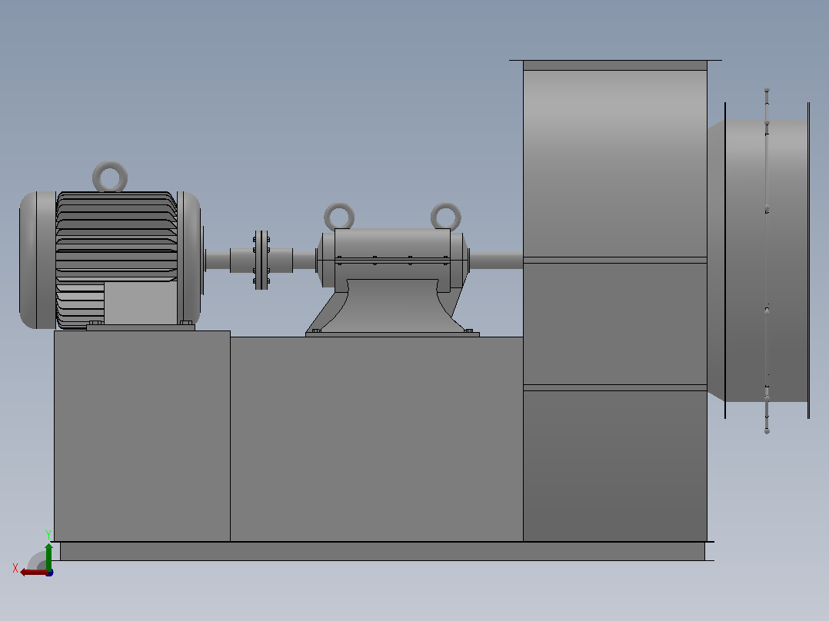The width and height of the screenshot is (829, 621).
Task: Select the cylindrical inlet duct on the right
Action: 767,261
